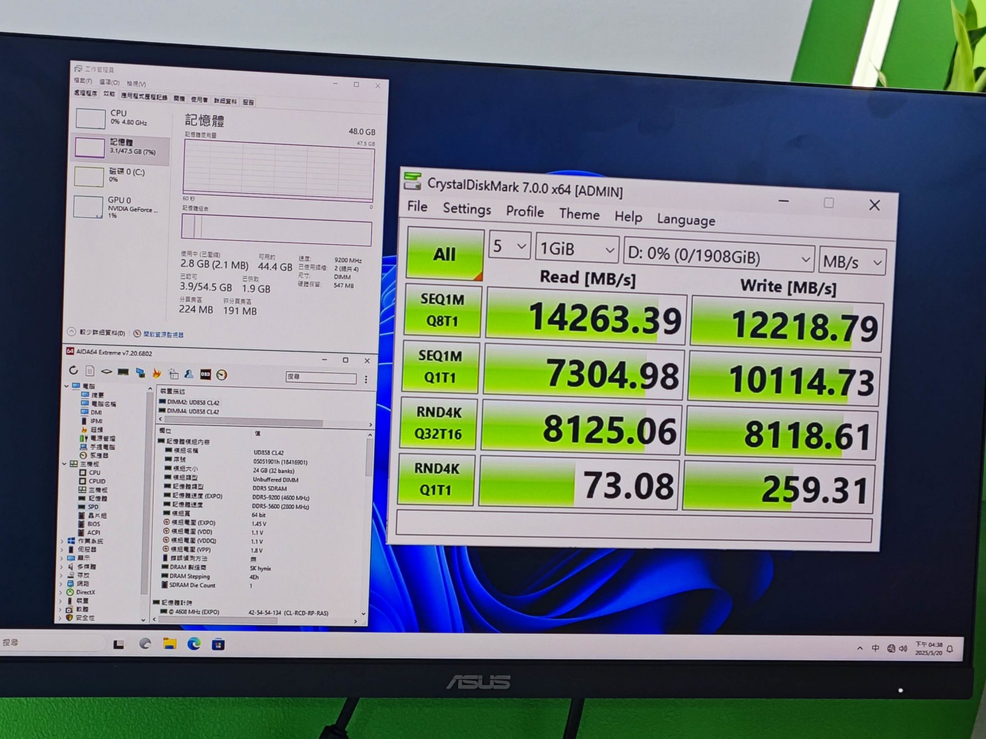Image resolution: width=986 pixels, height=739 pixels.
Task: Open the test count dropdown showing 5
Action: 509,246
